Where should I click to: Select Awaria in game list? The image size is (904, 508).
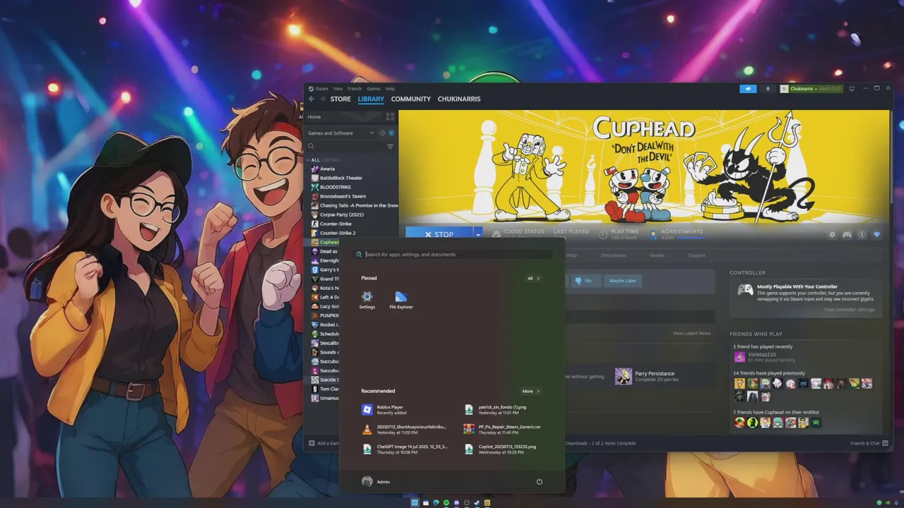coord(328,169)
